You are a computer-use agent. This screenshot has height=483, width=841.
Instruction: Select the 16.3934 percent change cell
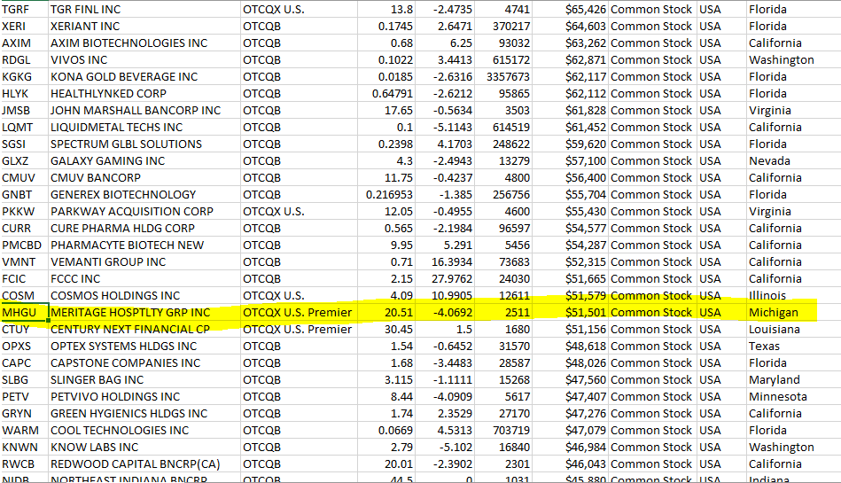(x=445, y=262)
